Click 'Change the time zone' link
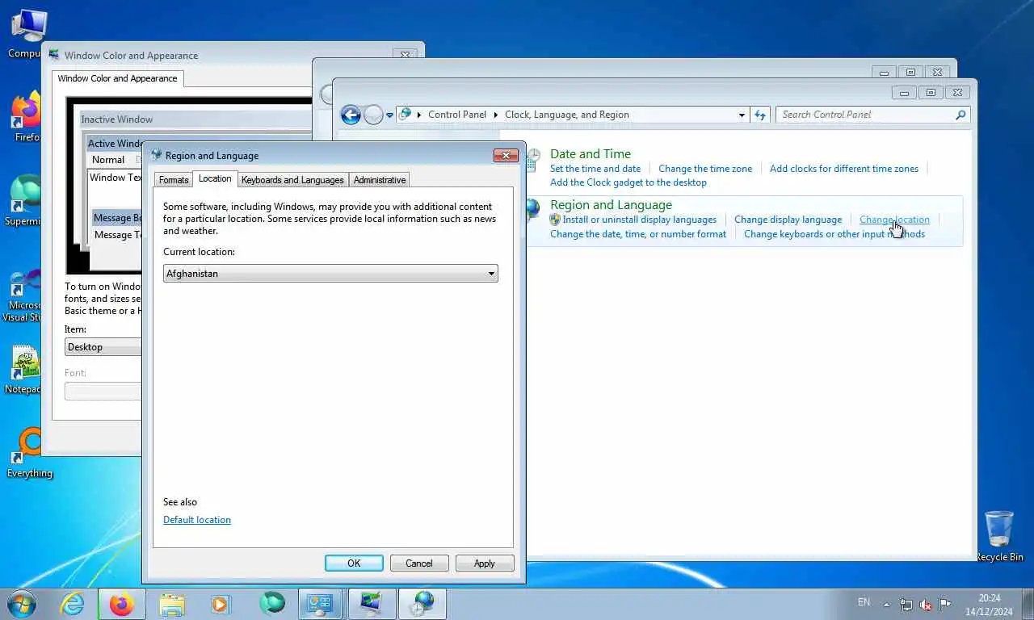 (705, 169)
